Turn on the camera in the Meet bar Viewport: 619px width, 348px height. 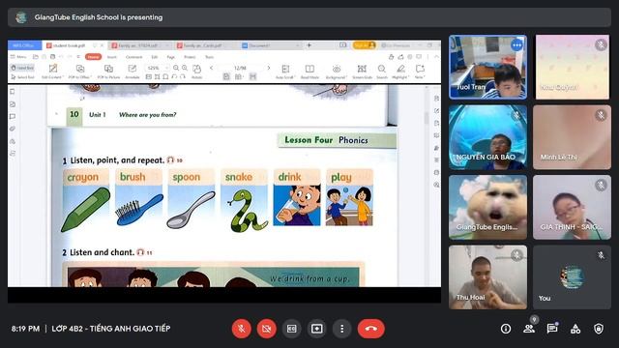(x=267, y=329)
